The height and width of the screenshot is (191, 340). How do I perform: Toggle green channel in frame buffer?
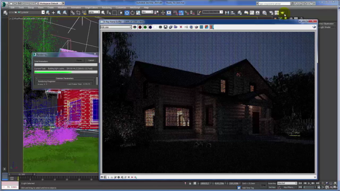coord(145,27)
